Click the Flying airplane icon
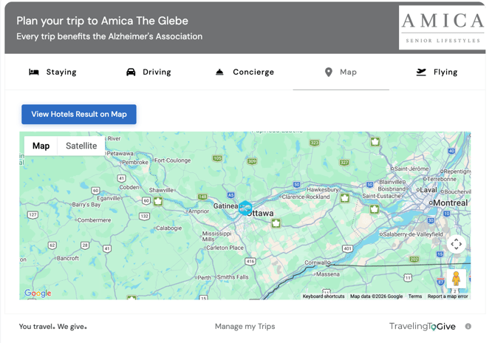Viewport: 495px width, 343px height. [x=421, y=72]
